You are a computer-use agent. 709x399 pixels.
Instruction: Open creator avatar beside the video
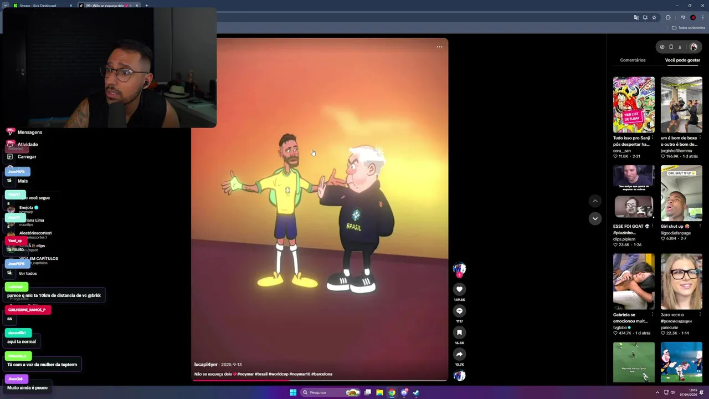(459, 269)
